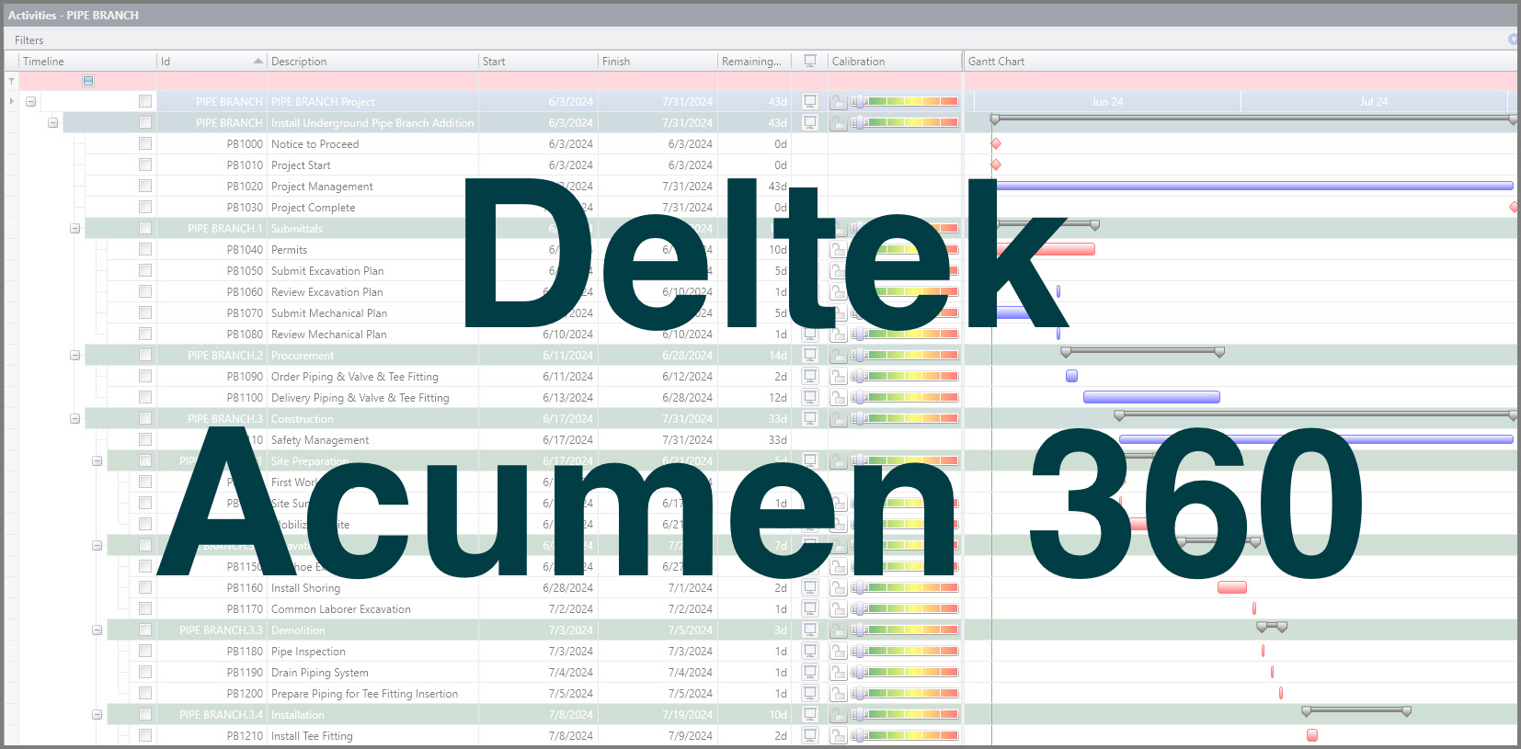The width and height of the screenshot is (1521, 749).
Task: Click the Description column header
Action: click(372, 61)
